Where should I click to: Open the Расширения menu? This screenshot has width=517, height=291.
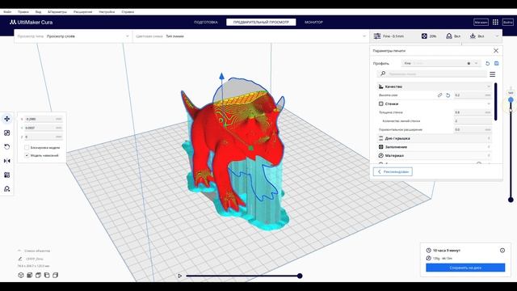click(82, 11)
